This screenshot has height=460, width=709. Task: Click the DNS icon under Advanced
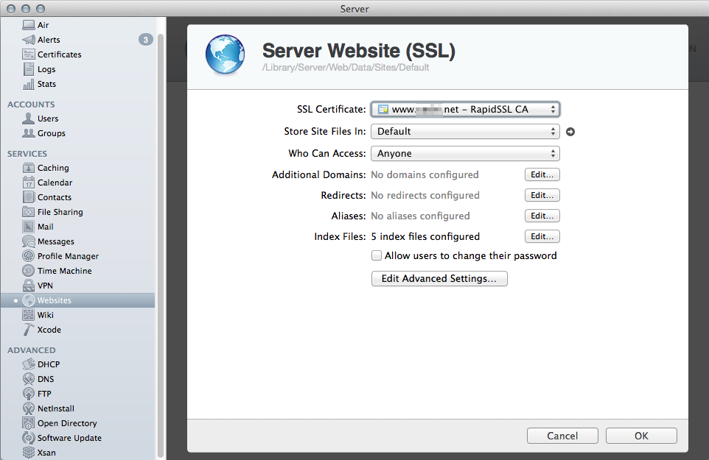point(29,379)
